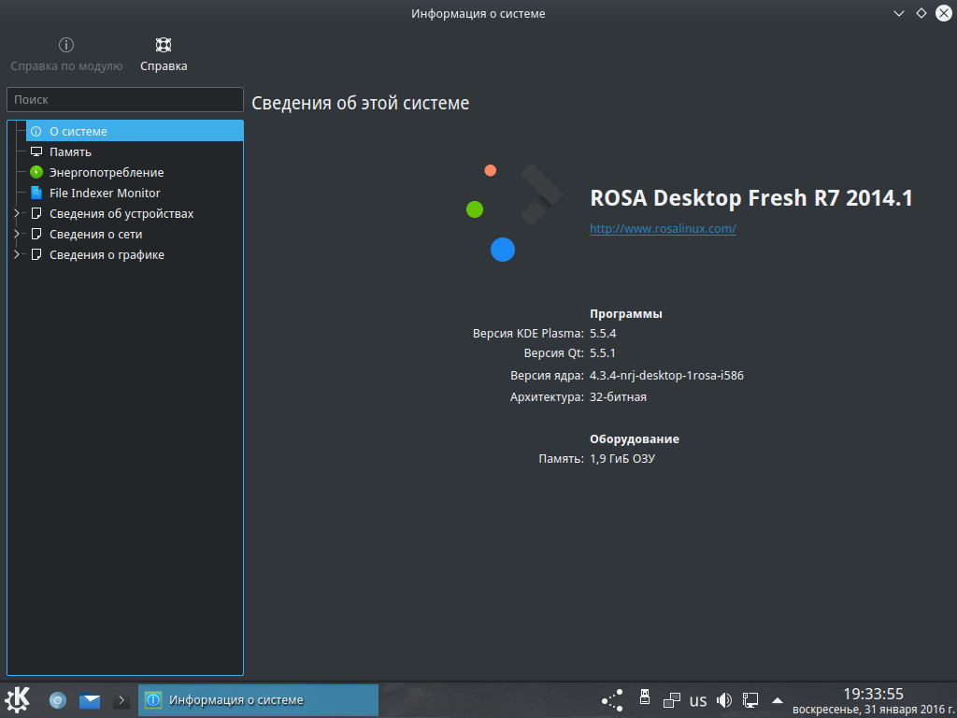Click the Оборудование section heading
The height and width of the screenshot is (718, 957).
(x=635, y=439)
